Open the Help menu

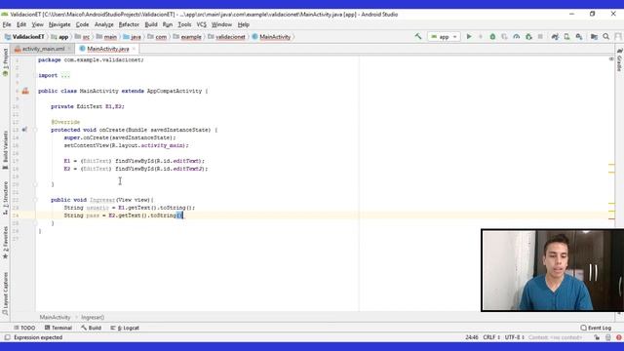coord(243,24)
